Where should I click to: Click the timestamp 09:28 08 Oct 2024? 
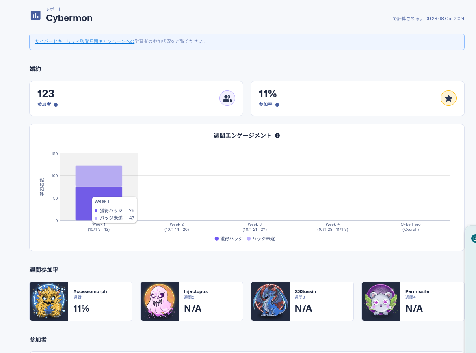tap(445, 19)
